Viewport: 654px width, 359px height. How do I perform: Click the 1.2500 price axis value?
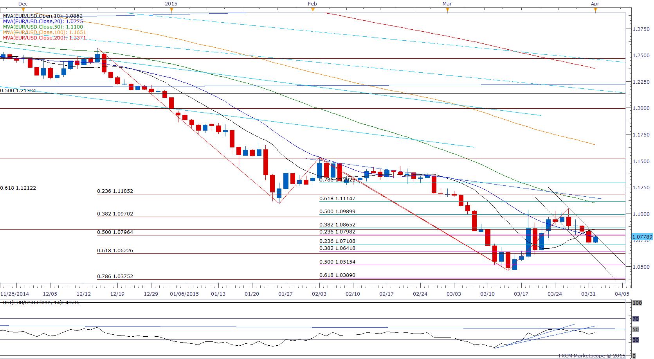(x=641, y=56)
